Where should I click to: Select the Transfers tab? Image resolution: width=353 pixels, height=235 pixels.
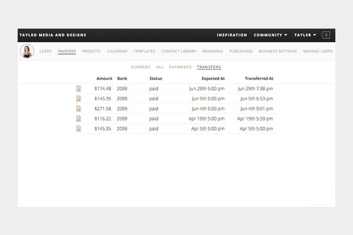click(x=209, y=67)
